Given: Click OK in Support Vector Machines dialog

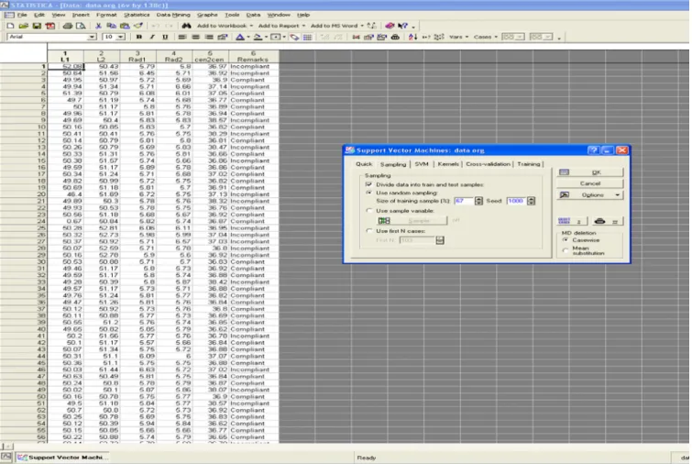Looking at the screenshot, I should coord(590,172).
